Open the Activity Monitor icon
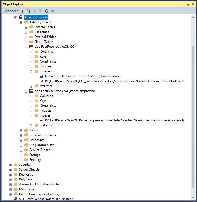197x202 pixels. point(53,11)
